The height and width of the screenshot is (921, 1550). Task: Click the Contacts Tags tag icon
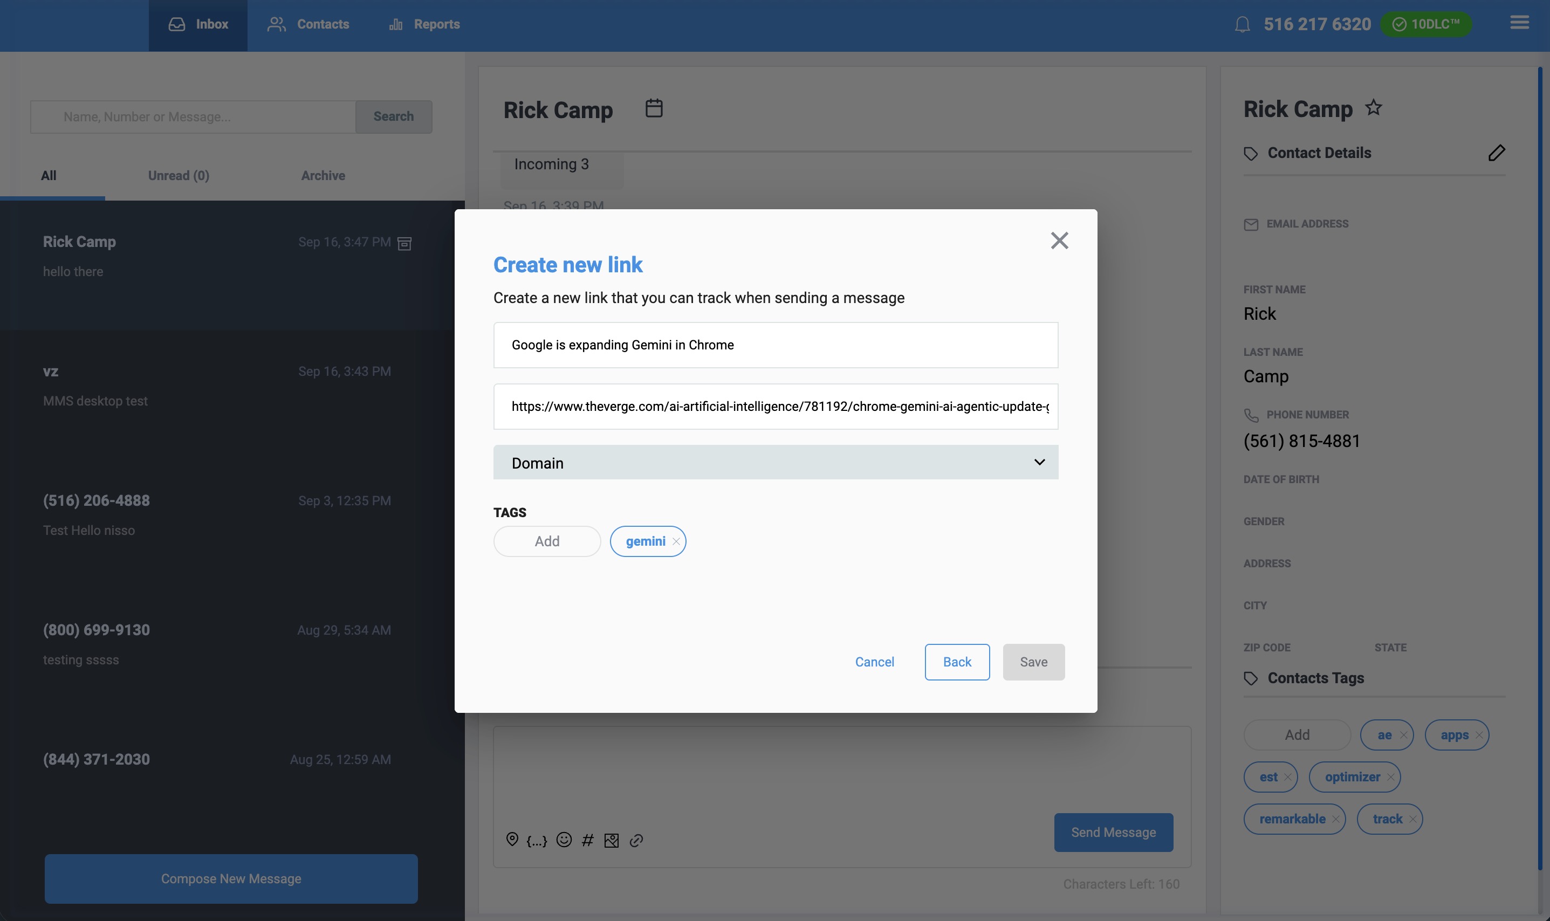click(1250, 678)
